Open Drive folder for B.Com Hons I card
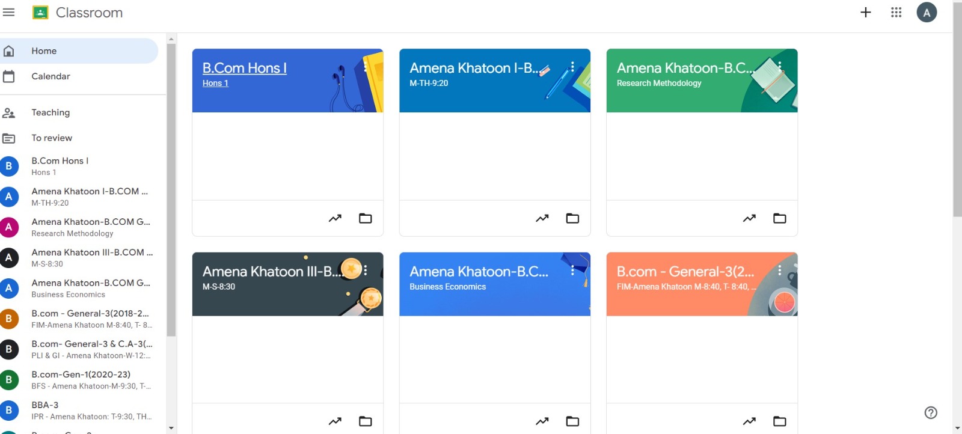 click(x=365, y=218)
